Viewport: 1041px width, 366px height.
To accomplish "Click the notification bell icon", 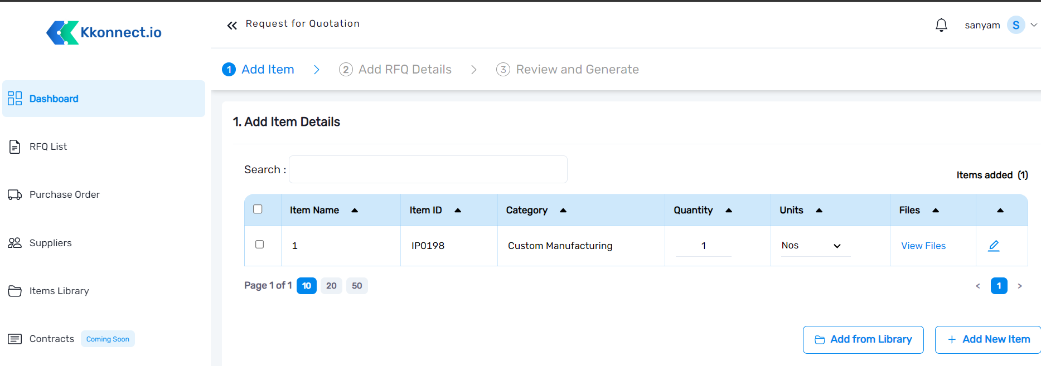I will pyautogui.click(x=941, y=25).
